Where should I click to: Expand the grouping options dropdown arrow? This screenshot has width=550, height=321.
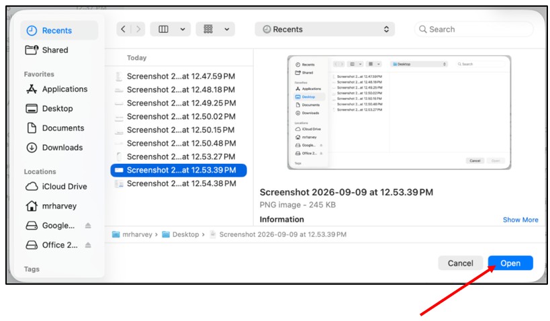(x=227, y=30)
